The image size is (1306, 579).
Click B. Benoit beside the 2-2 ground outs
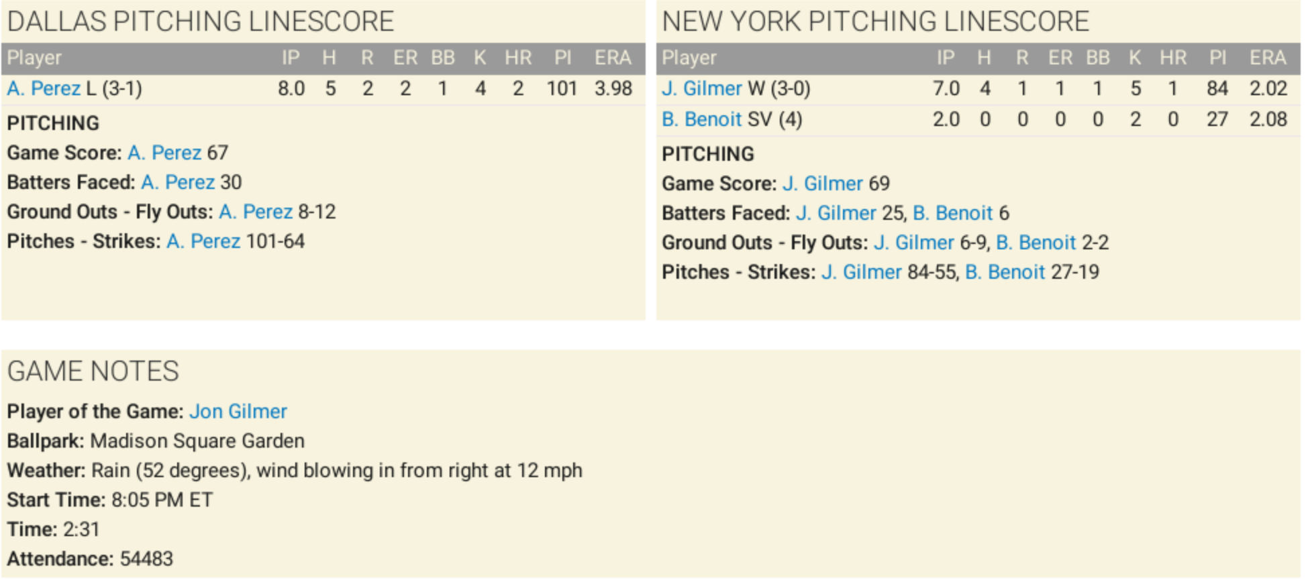tap(1036, 243)
